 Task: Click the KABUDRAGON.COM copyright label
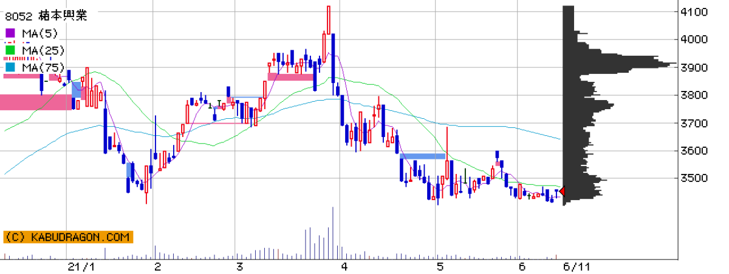(x=67, y=237)
